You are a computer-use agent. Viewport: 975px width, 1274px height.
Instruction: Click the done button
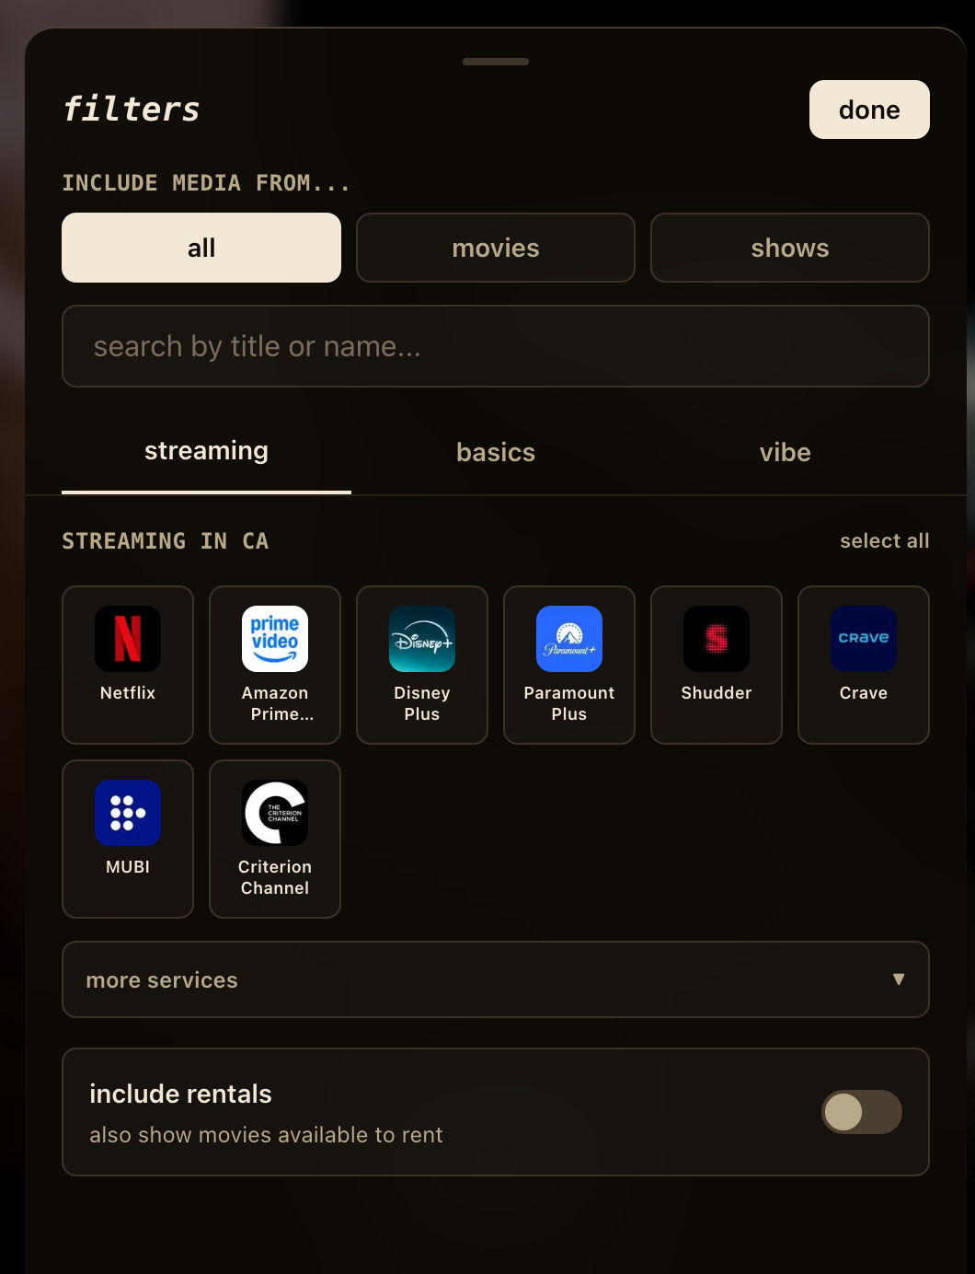869,110
